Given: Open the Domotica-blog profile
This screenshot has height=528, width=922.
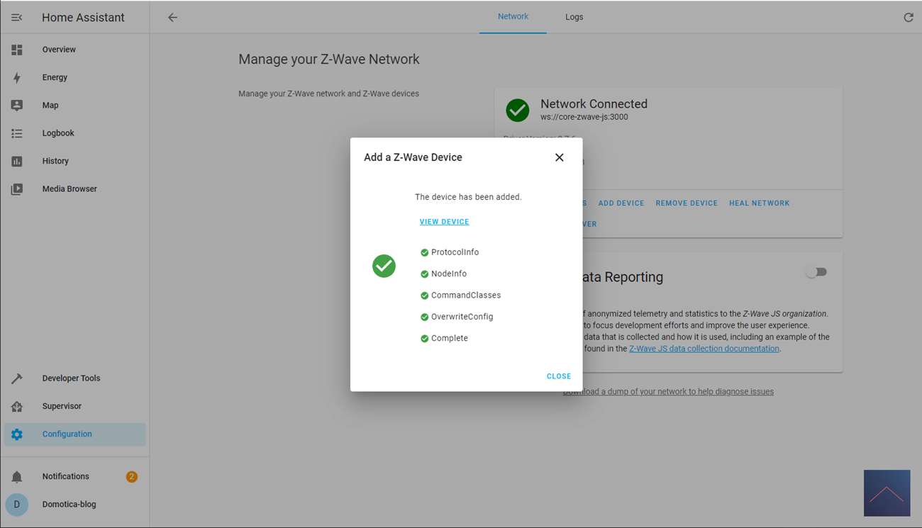Looking at the screenshot, I should pos(74,505).
